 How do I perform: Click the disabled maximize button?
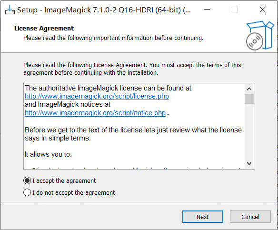[235, 10]
